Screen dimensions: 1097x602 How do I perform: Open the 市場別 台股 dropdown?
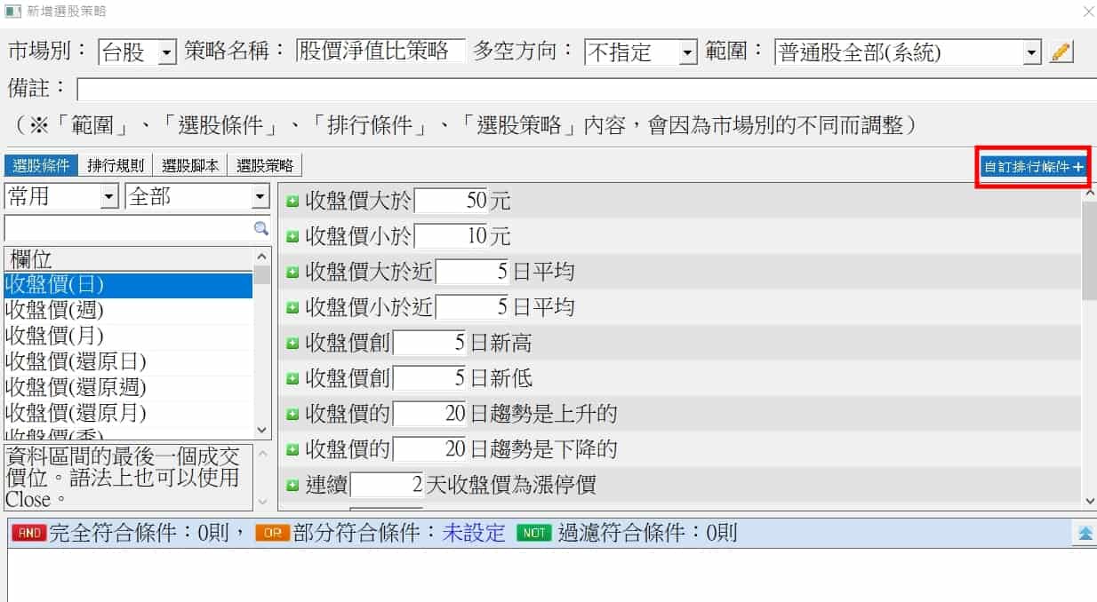167,53
